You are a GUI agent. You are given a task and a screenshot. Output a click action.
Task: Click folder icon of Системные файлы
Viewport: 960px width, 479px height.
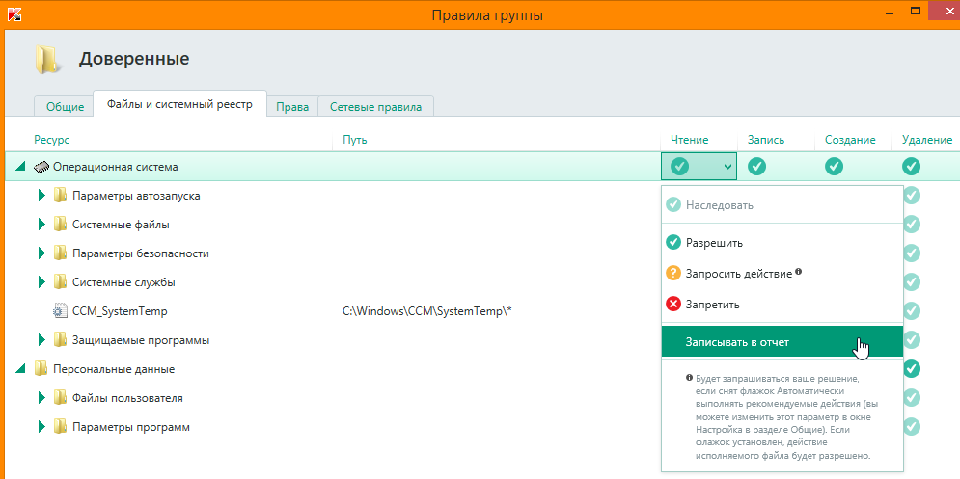[x=60, y=225]
